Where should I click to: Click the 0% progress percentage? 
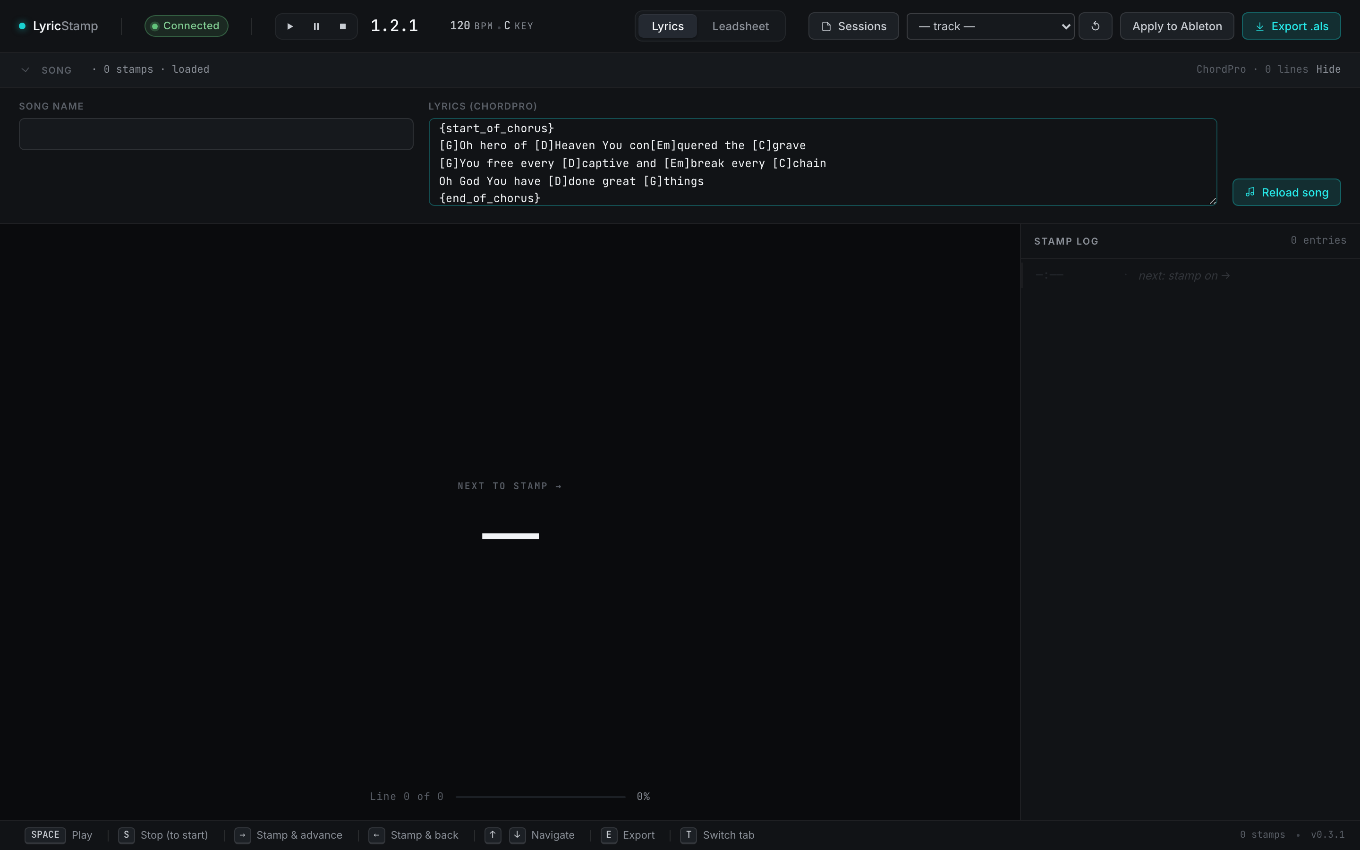[644, 797]
